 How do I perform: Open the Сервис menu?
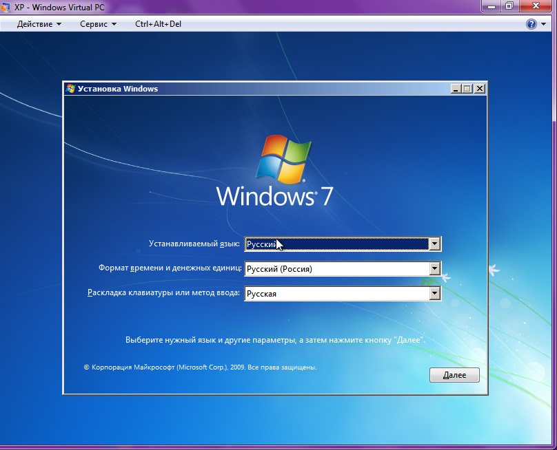pyautogui.click(x=98, y=24)
